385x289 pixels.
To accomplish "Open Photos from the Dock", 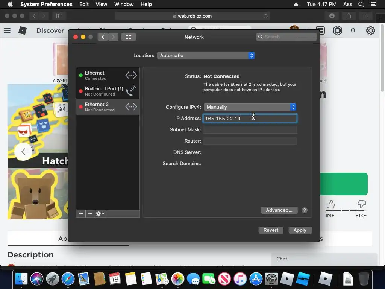I will click(177, 279).
